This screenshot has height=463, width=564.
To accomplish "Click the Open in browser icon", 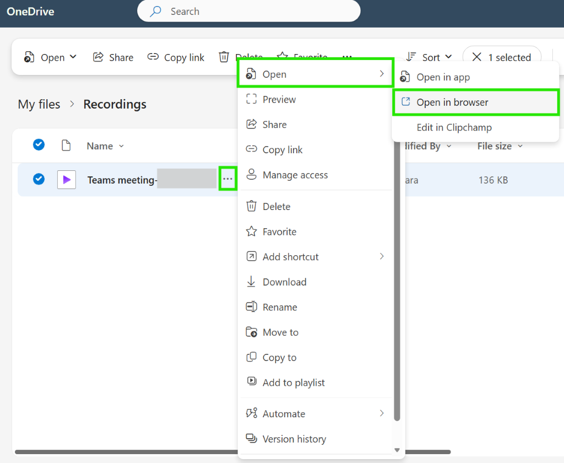I will click(x=405, y=101).
